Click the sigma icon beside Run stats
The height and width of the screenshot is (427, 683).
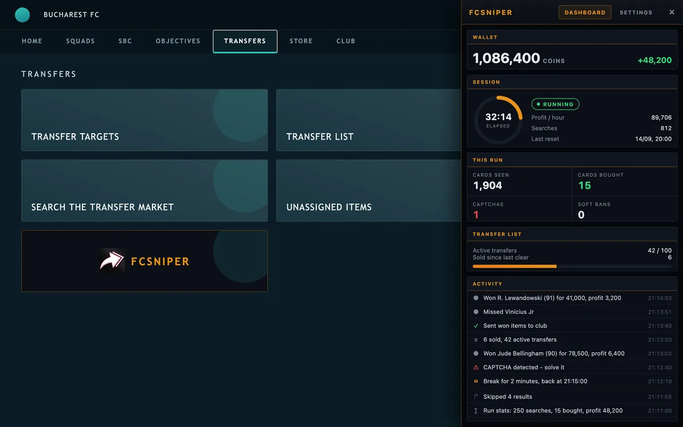point(476,410)
